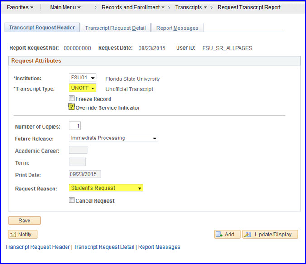
Task: Uncheck Override Service Indicator checkbox
Action: click(72, 107)
